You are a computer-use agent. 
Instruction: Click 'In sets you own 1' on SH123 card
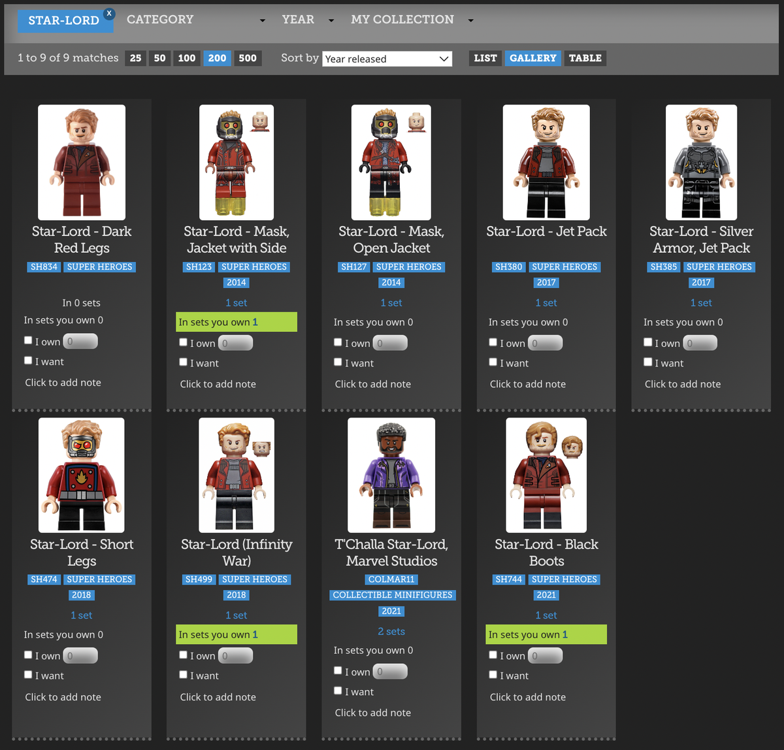coord(237,322)
